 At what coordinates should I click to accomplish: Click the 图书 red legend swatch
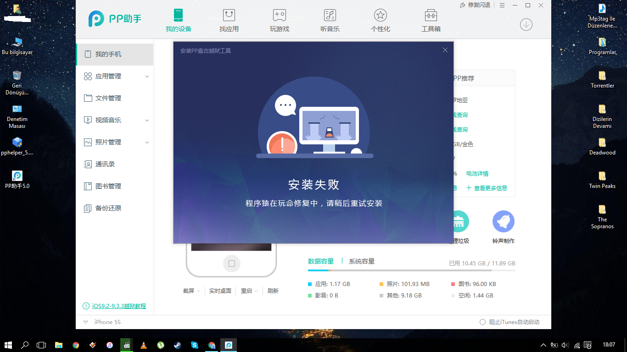click(x=453, y=284)
